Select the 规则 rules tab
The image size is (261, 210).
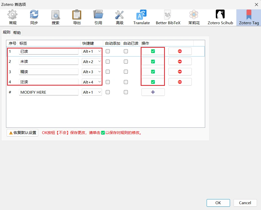pyautogui.click(x=7, y=32)
